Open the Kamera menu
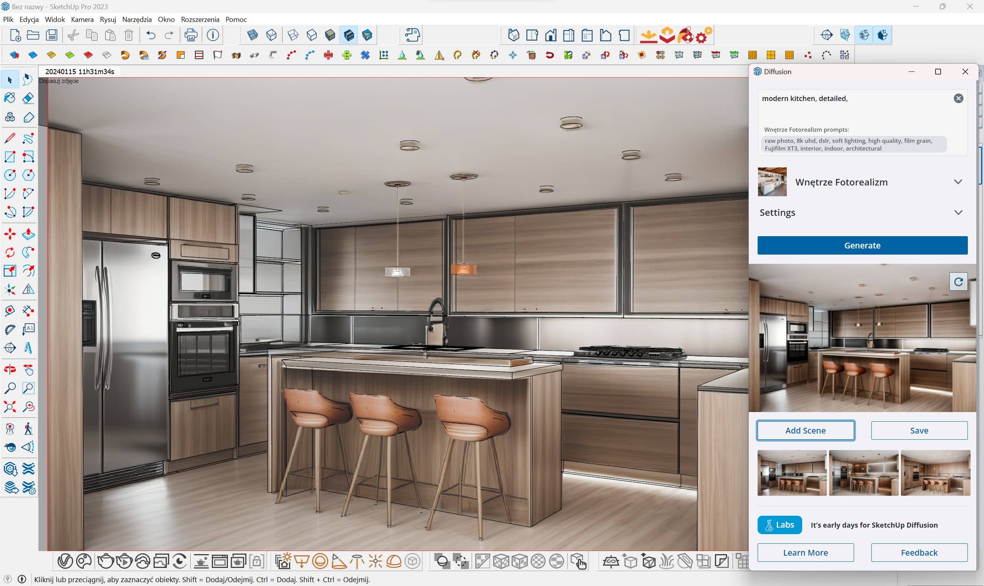 [x=82, y=19]
